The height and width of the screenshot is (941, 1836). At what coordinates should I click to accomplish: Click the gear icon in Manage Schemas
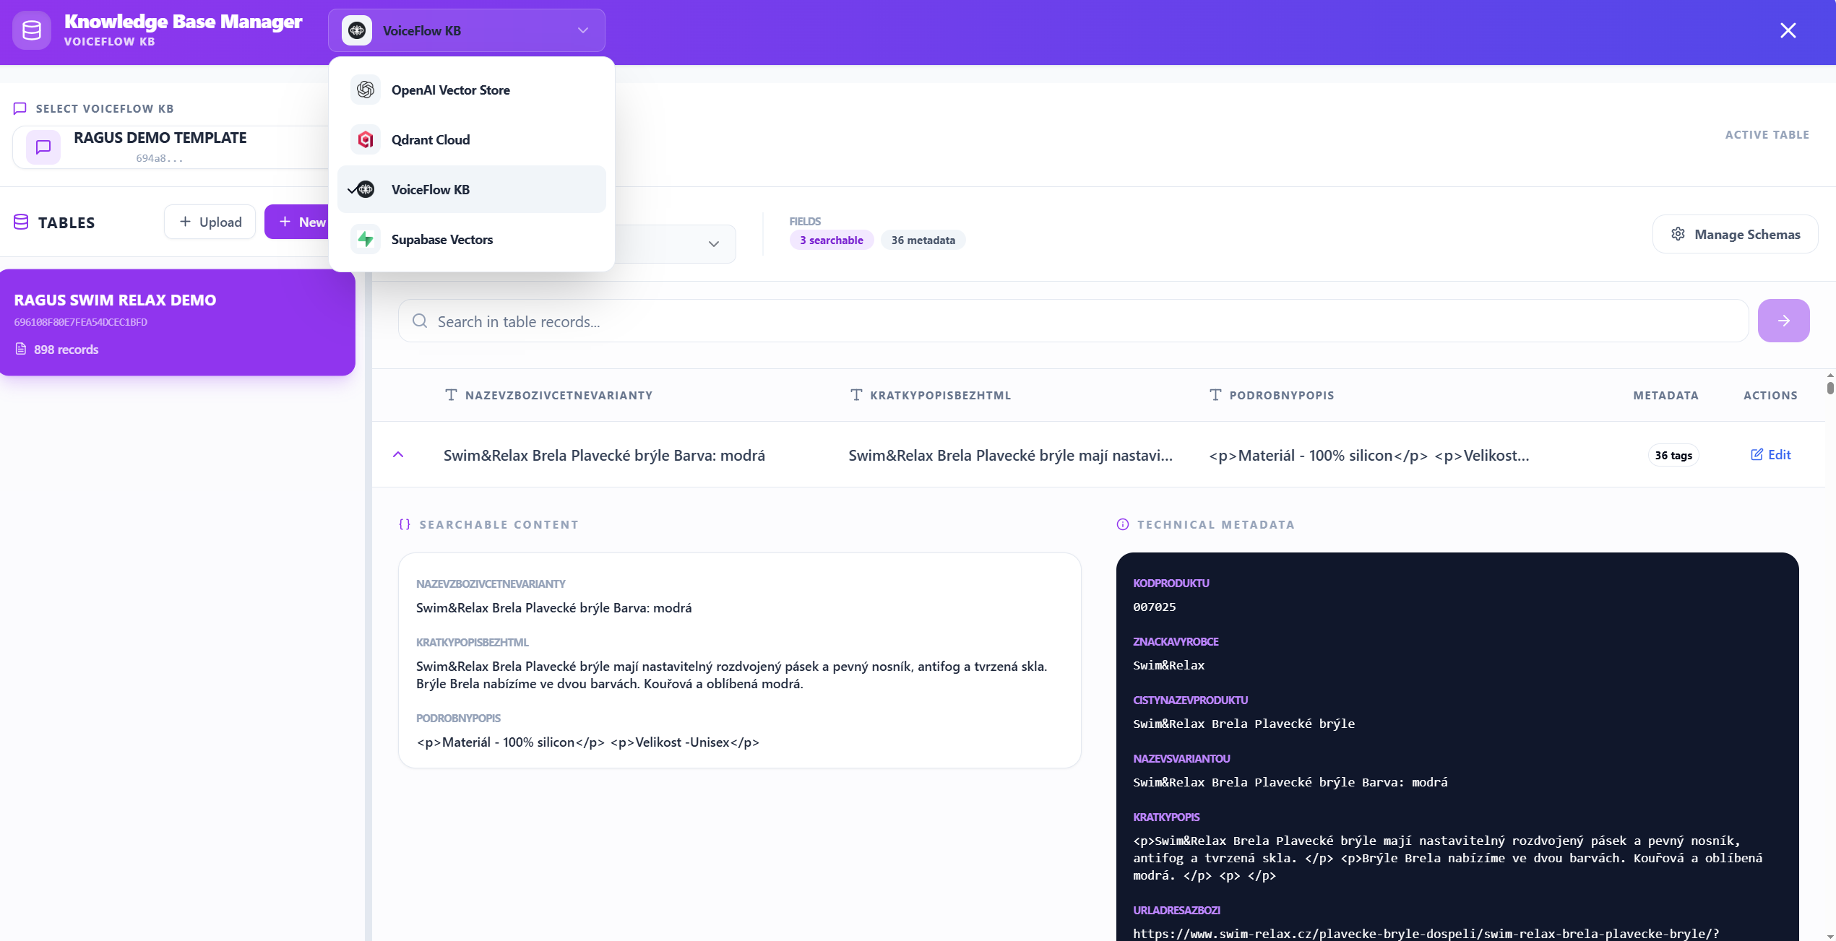click(1678, 234)
